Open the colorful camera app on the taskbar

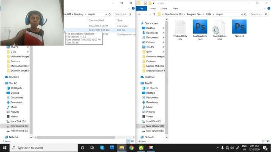pyautogui.click(x=151, y=148)
